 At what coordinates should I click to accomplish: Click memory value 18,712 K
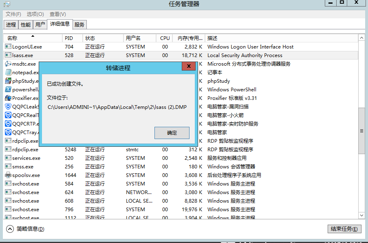192,55
